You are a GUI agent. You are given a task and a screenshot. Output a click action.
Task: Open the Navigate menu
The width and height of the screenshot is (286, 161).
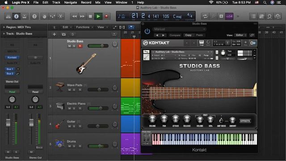coord(71,2)
